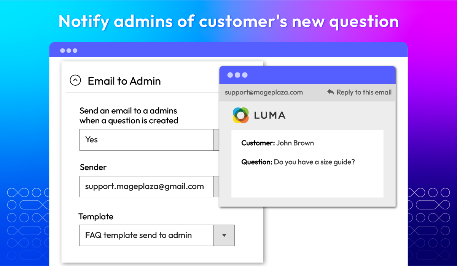
Task: Click the "Reply to this email" link
Action: click(x=364, y=92)
